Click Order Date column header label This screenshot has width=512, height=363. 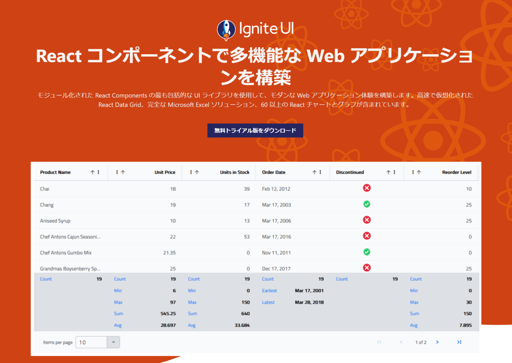273,172
